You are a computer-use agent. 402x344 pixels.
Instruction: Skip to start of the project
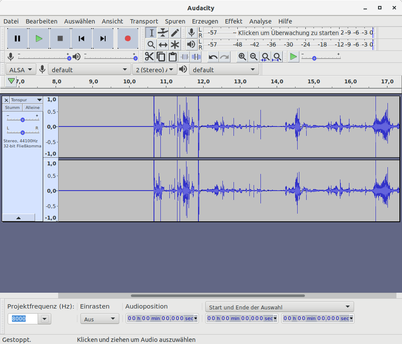(82, 38)
